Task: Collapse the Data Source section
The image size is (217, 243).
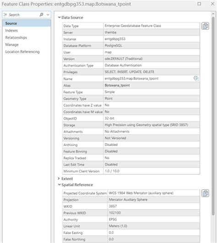Action: click(59, 17)
